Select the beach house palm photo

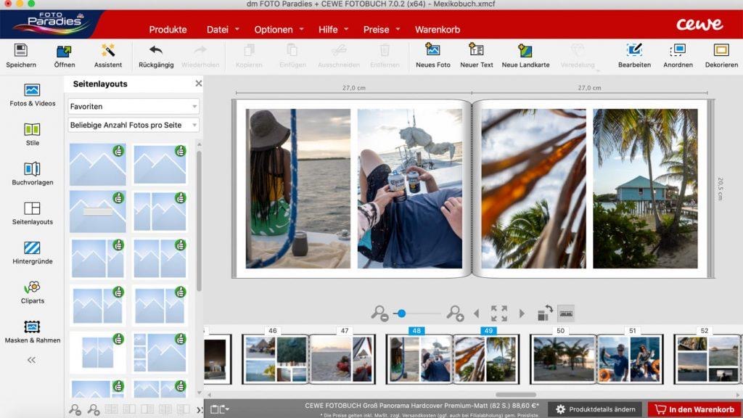pos(645,189)
